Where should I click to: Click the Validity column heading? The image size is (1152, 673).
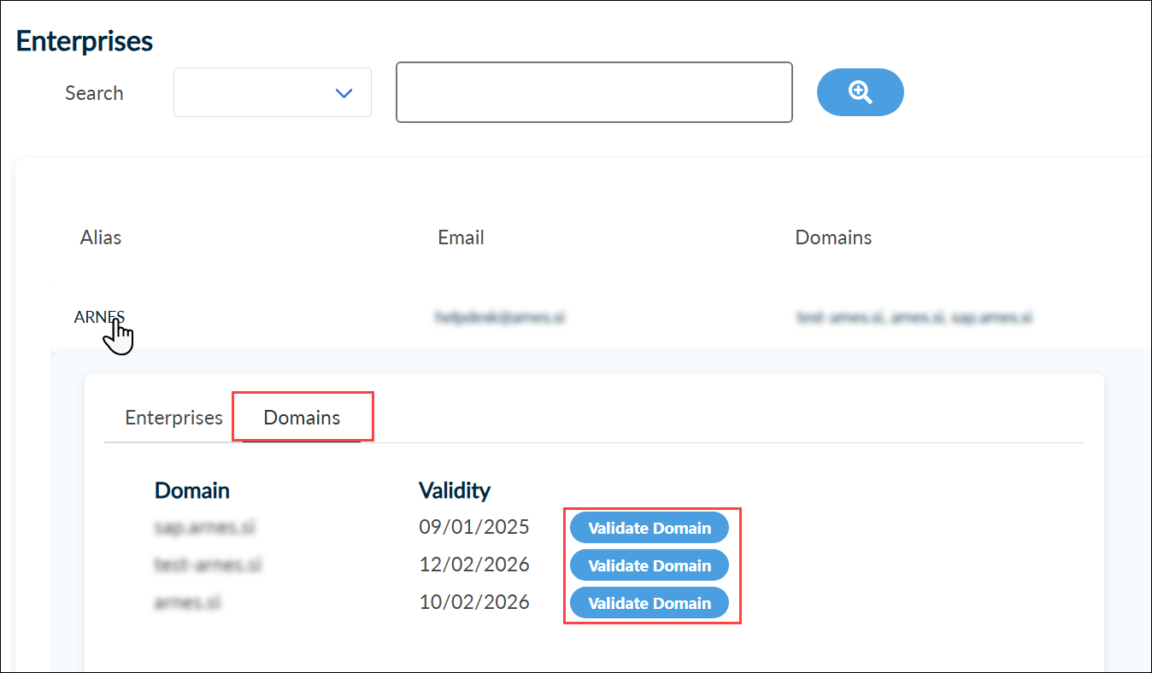point(455,491)
